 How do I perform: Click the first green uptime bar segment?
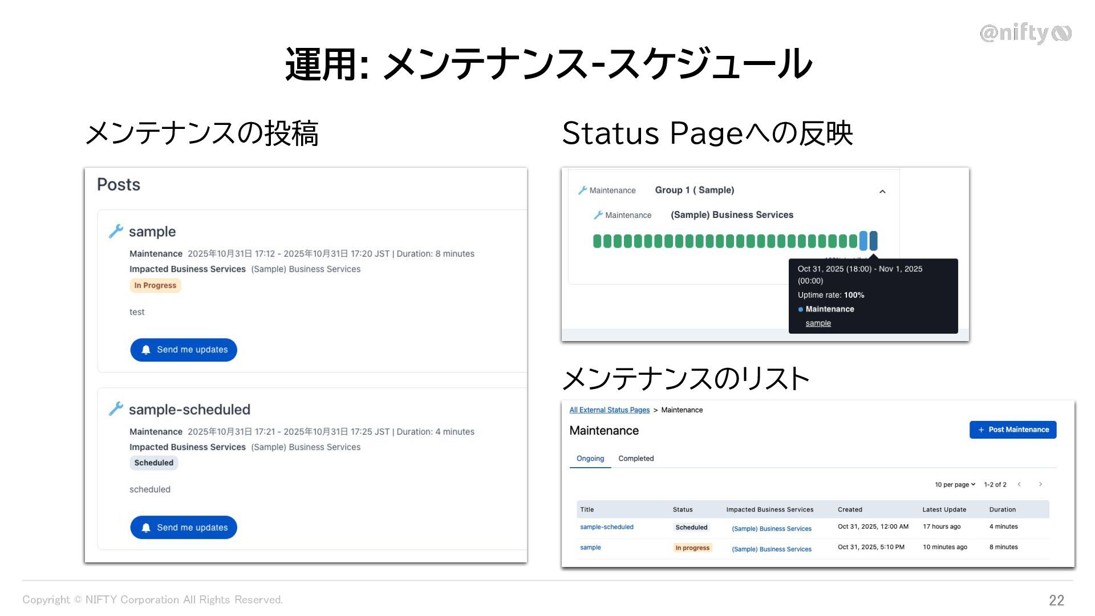pos(597,241)
